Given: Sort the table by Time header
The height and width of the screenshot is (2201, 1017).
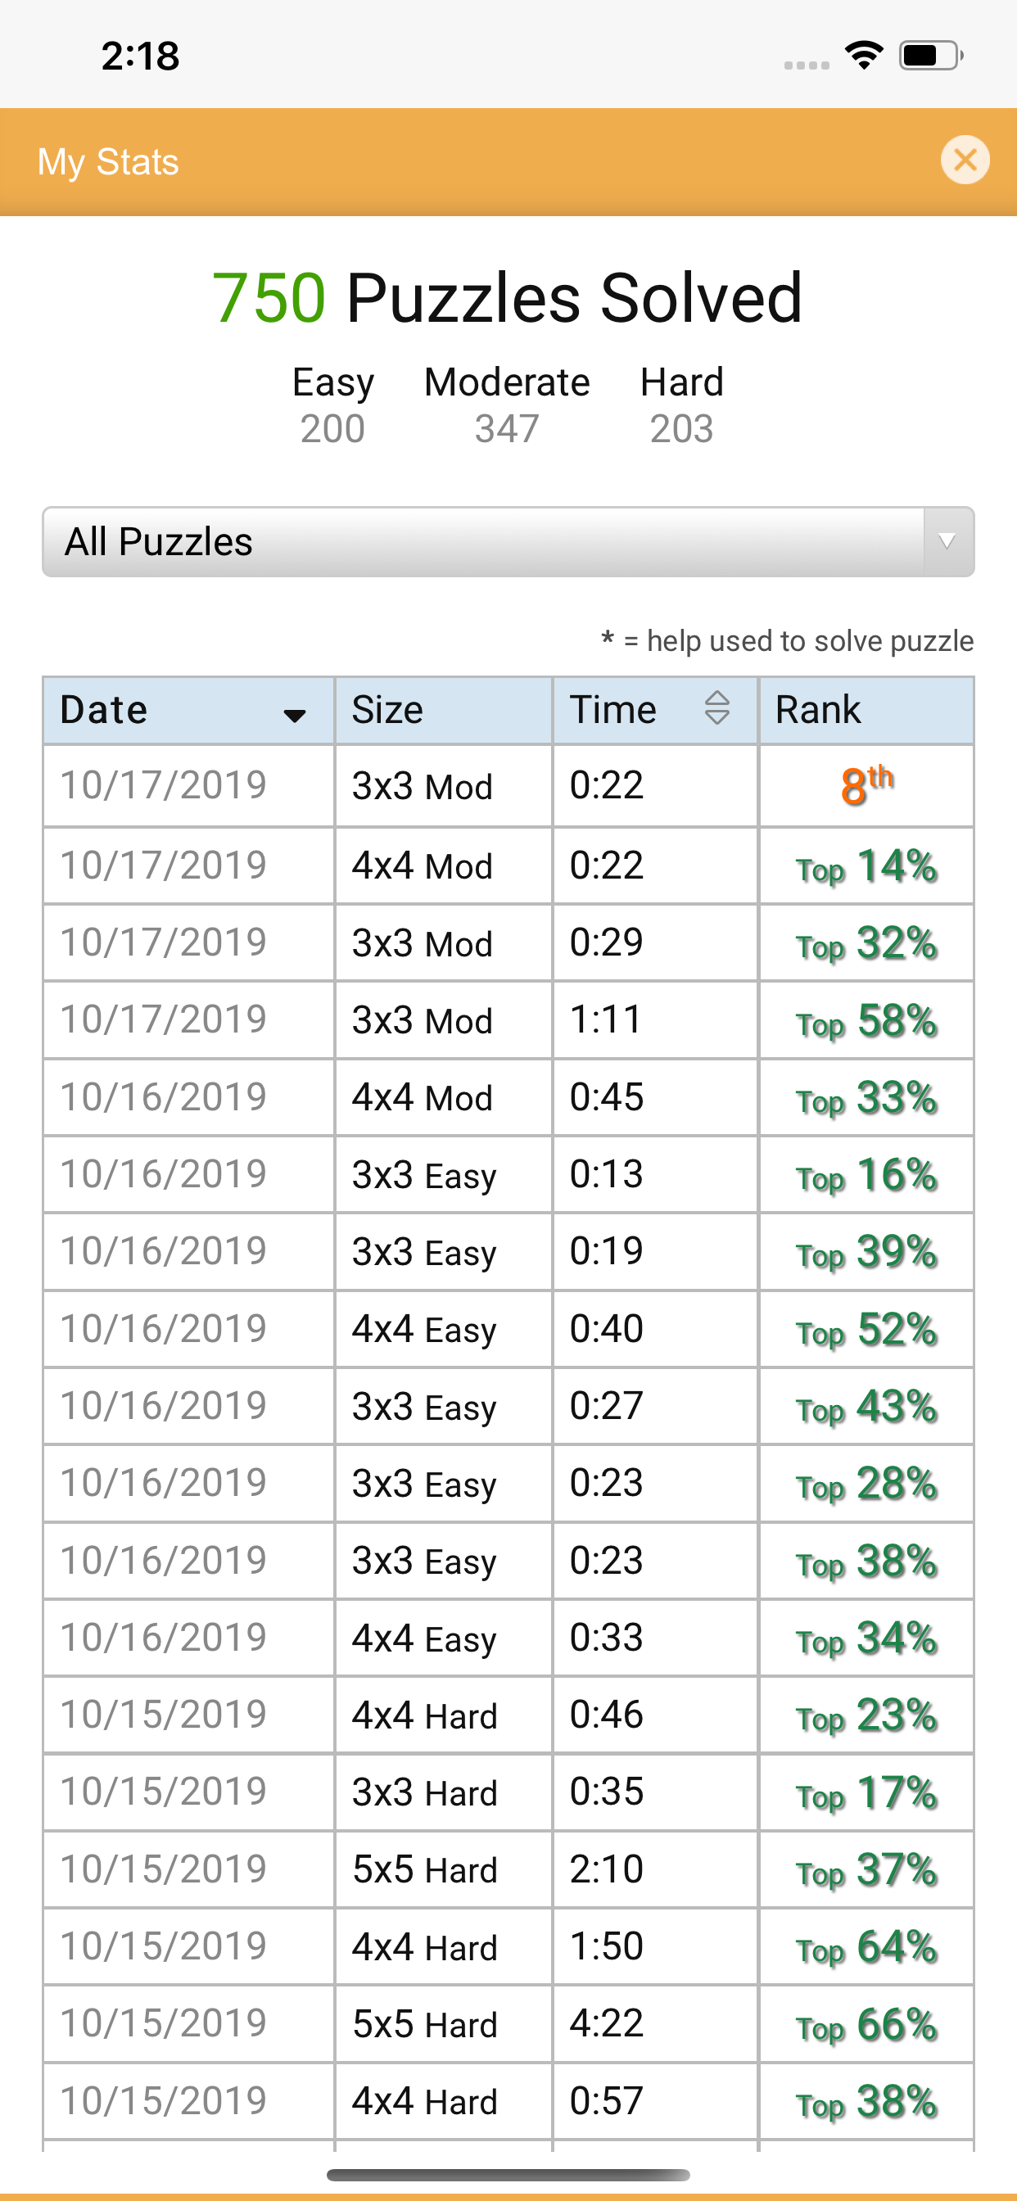Looking at the screenshot, I should 654,710.
